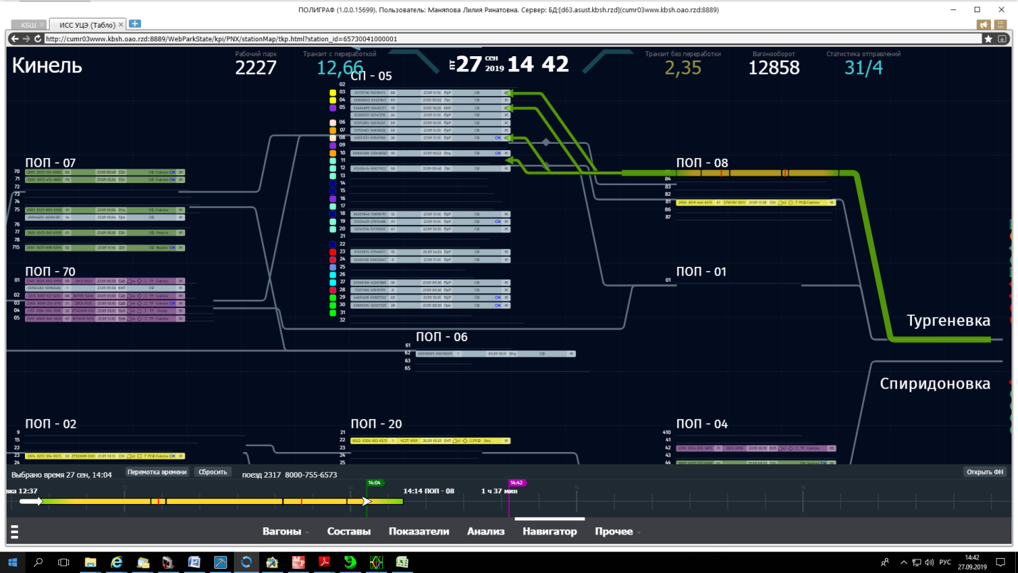
Task: Expand the Прочее dropdown menu
Action: (x=616, y=532)
